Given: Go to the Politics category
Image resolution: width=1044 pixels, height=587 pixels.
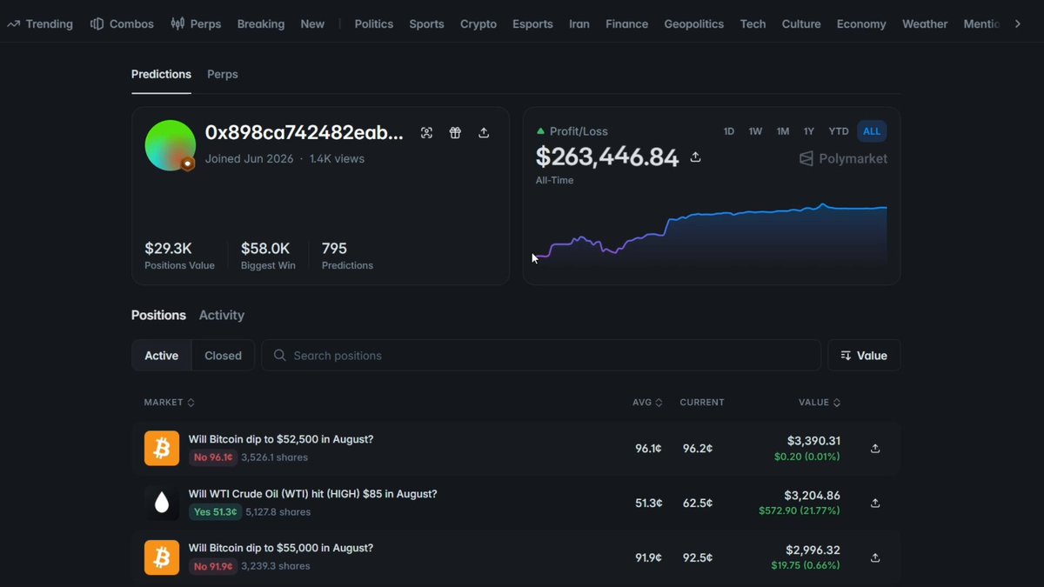Looking at the screenshot, I should point(374,23).
